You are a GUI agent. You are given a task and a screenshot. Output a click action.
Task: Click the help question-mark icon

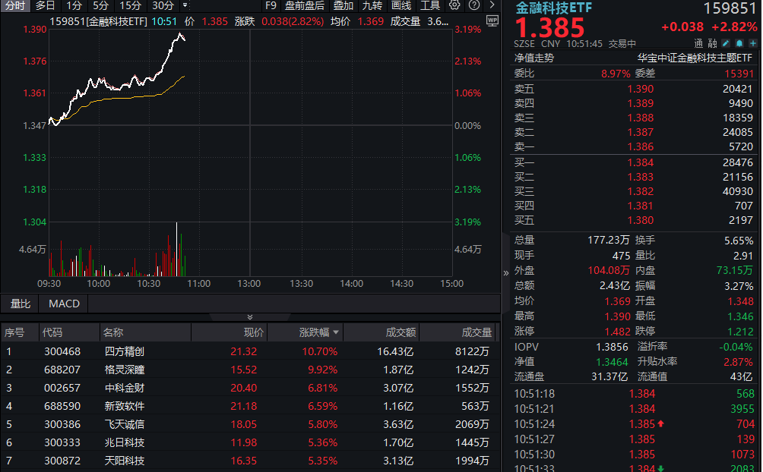tap(473, 5)
